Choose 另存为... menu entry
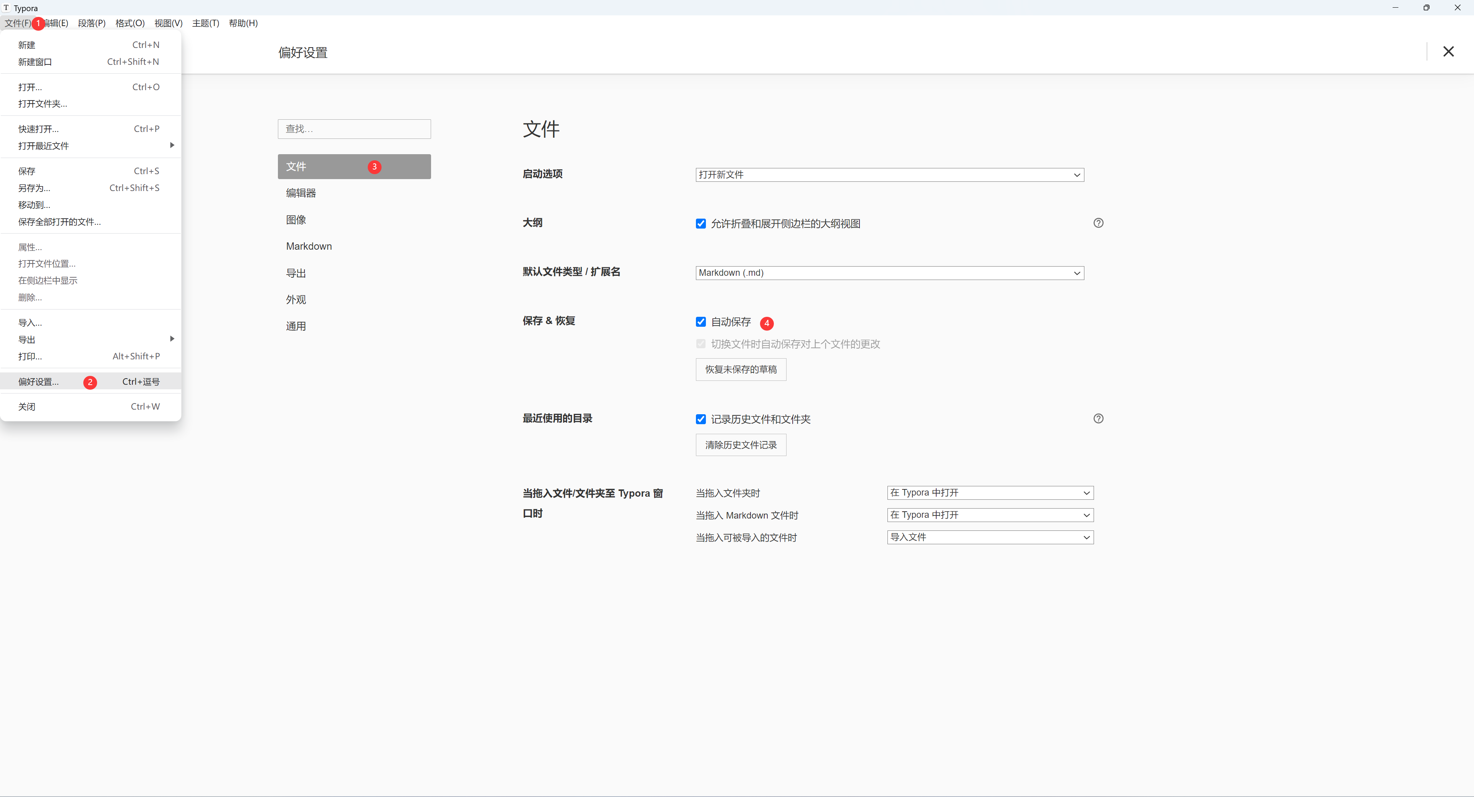 pos(91,188)
